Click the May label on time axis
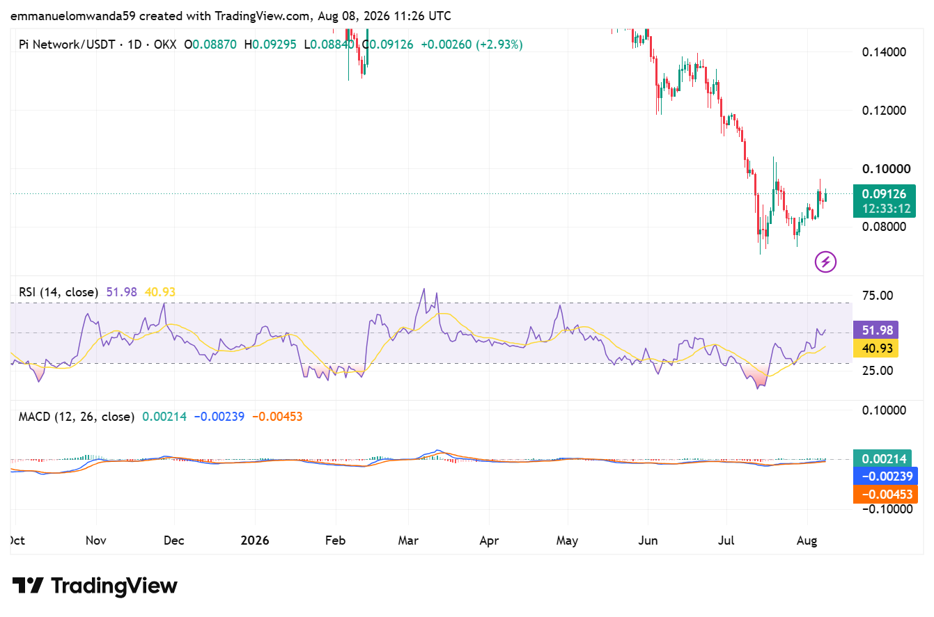The image size is (934, 617). pos(568,540)
